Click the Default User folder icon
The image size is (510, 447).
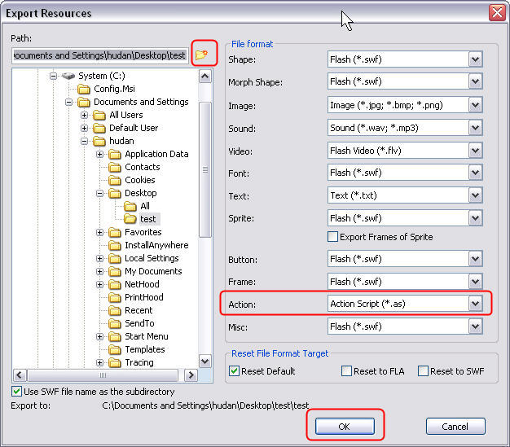point(99,128)
